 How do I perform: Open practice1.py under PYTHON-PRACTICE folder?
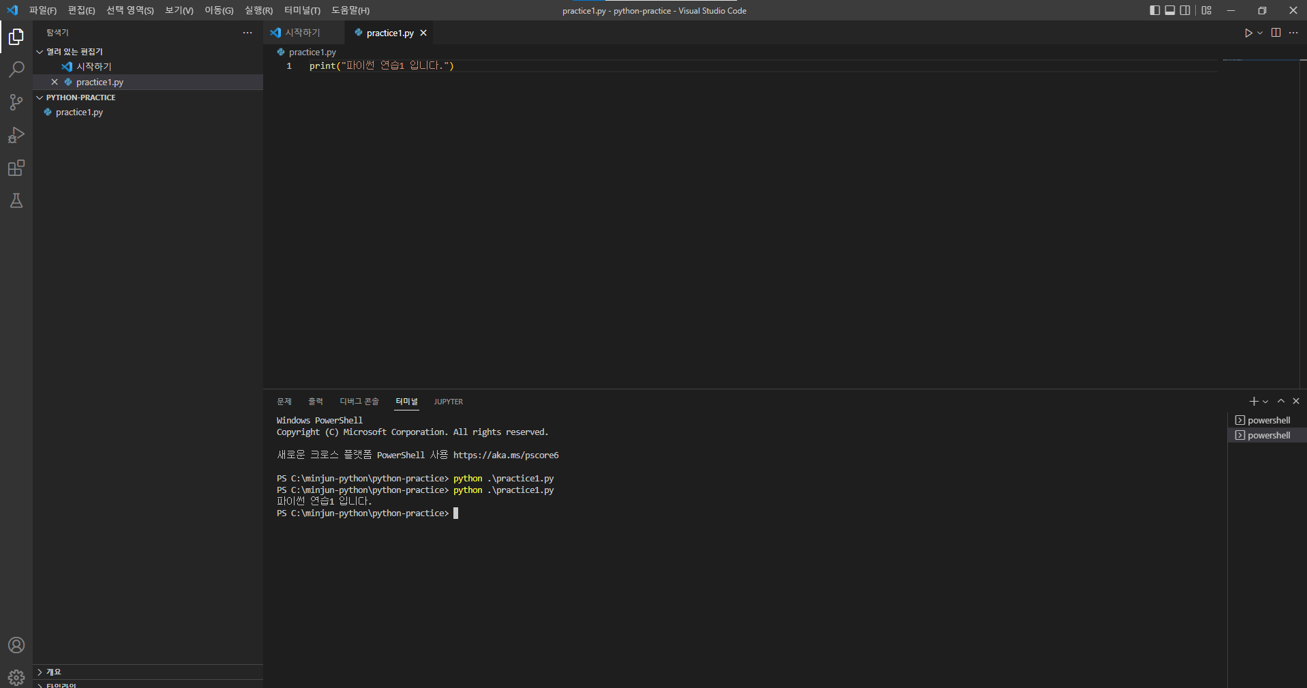pyautogui.click(x=148, y=113)
